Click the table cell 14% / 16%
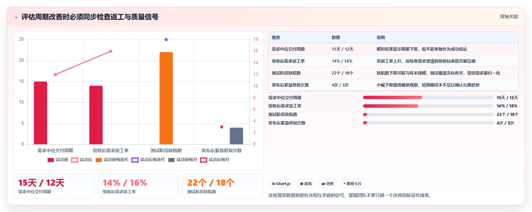This screenshot has width=532, height=212. click(342, 61)
